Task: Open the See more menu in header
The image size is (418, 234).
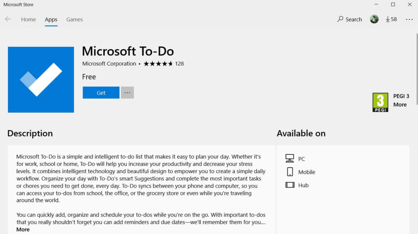Action: click(409, 19)
